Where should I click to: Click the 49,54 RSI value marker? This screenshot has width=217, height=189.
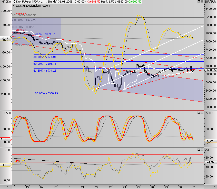click(211, 162)
